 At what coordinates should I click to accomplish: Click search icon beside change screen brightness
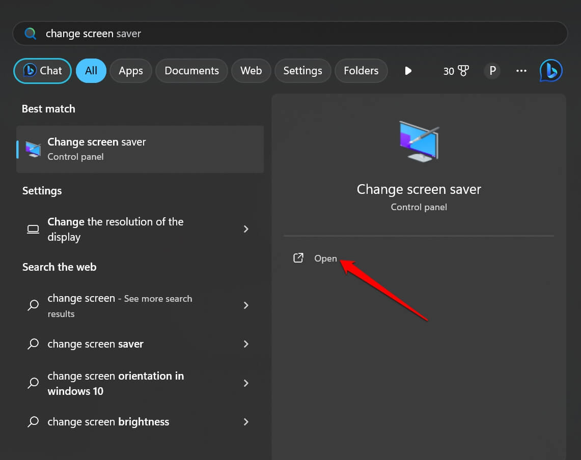pos(33,422)
